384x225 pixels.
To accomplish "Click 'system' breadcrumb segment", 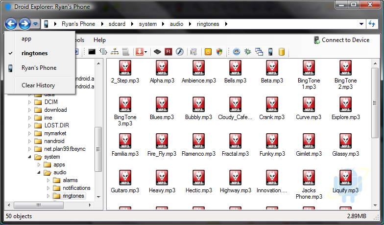I will [148, 24].
